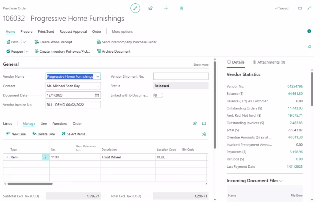Expand Incoming Document Files chevron

pyautogui.click(x=281, y=181)
